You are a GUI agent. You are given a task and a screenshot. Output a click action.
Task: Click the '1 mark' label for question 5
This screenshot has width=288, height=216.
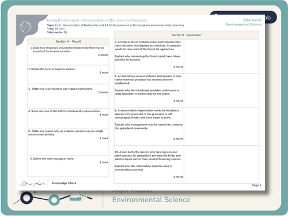[104, 138]
